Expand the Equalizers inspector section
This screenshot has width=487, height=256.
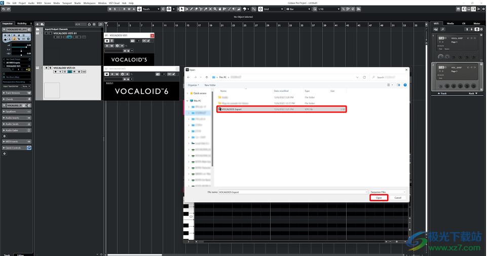click(17, 112)
